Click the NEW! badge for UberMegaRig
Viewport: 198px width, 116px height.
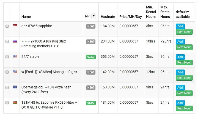(91, 87)
